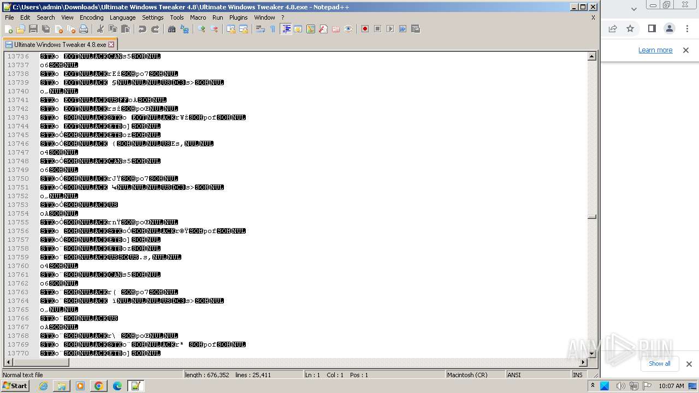699x393 pixels.
Task: Click the vertical scrollbar thumb
Action: tap(591, 217)
